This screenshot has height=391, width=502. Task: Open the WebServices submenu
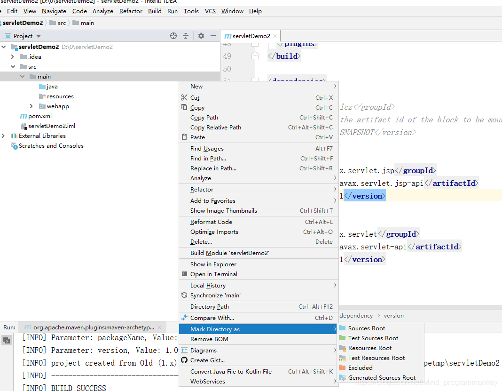click(259, 382)
